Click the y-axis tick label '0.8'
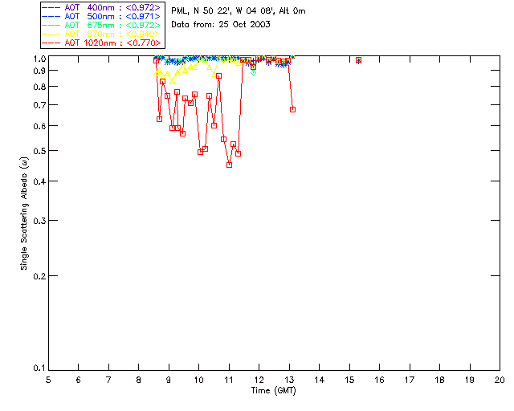 click(39, 87)
